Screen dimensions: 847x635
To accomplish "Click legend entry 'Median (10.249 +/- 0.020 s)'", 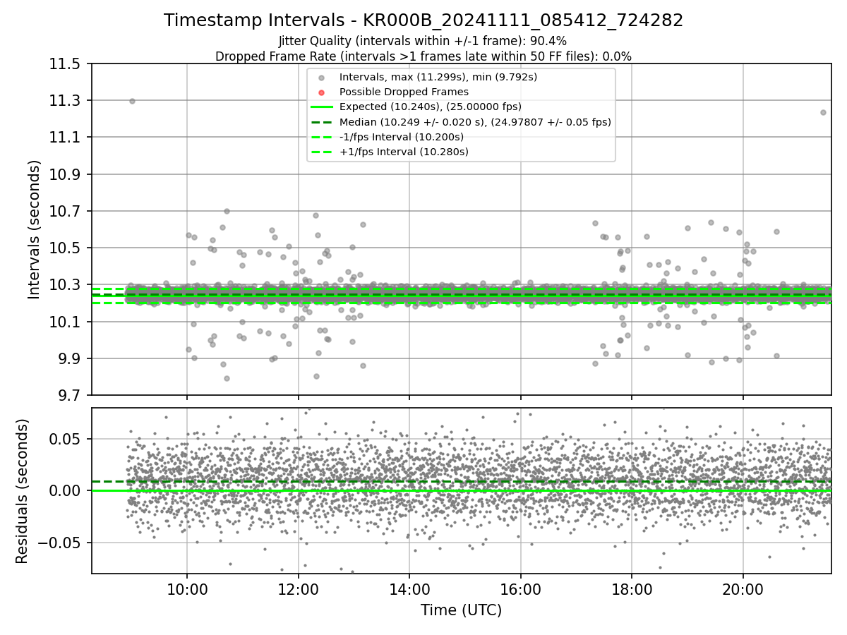I will [x=475, y=122].
